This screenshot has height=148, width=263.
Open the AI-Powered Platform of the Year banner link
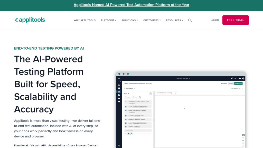131,5
